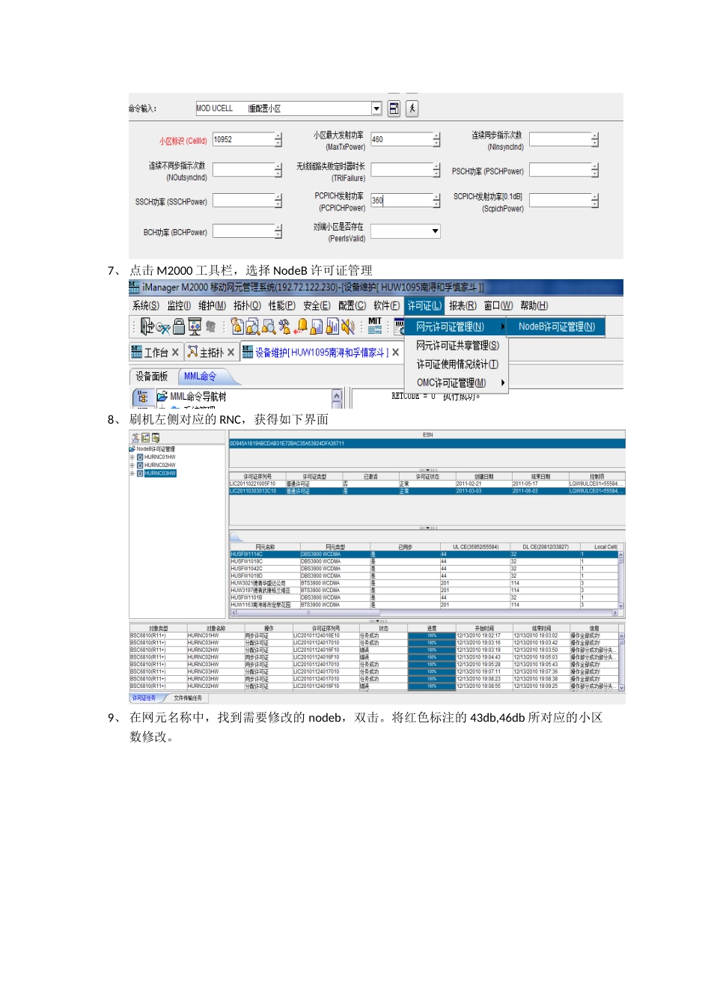This screenshot has width=711, height=1006.
Task: Click the mute speaker toolbar icon
Action: [348, 326]
